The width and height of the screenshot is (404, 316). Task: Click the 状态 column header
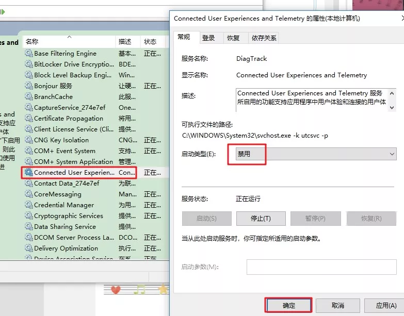pyautogui.click(x=150, y=41)
